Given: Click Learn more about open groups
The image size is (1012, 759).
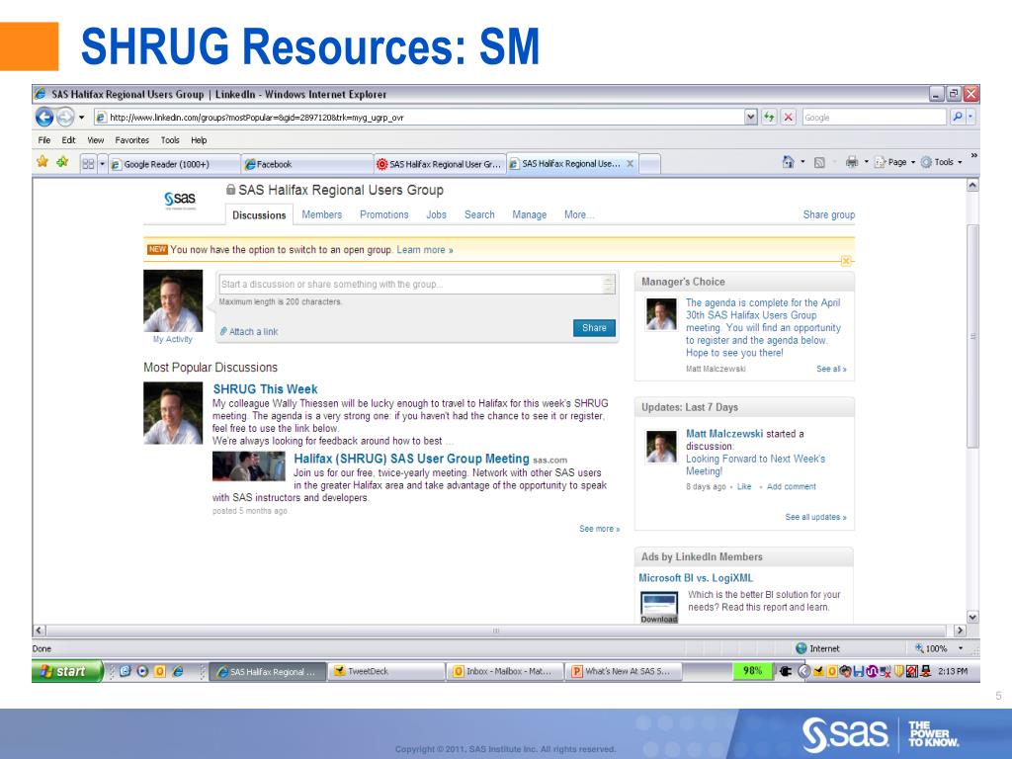Looking at the screenshot, I should pyautogui.click(x=425, y=250).
